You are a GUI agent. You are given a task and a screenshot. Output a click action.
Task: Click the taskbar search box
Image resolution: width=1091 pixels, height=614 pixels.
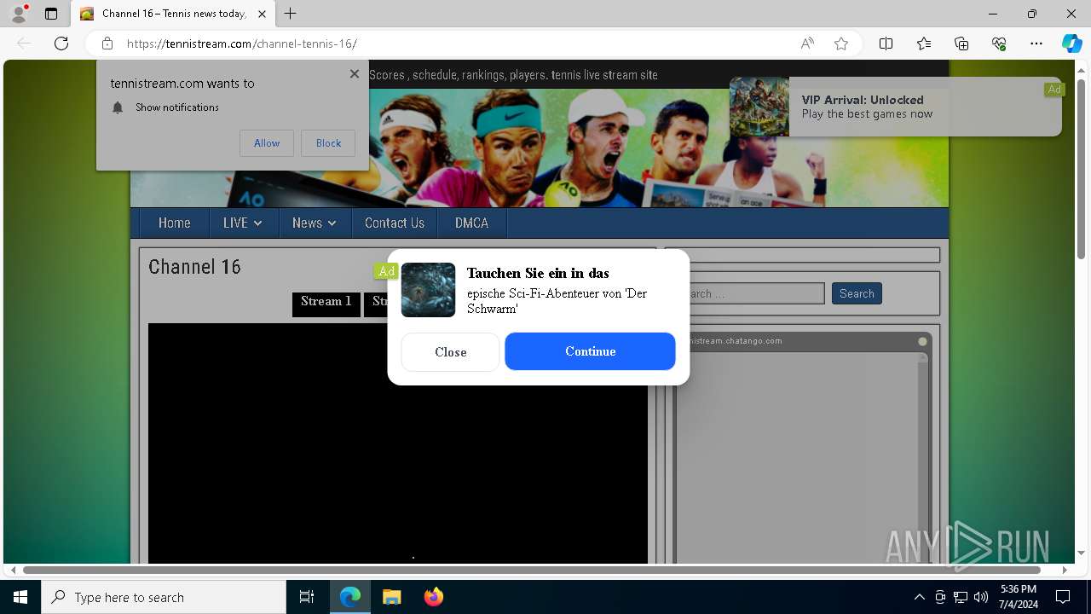pyautogui.click(x=164, y=597)
